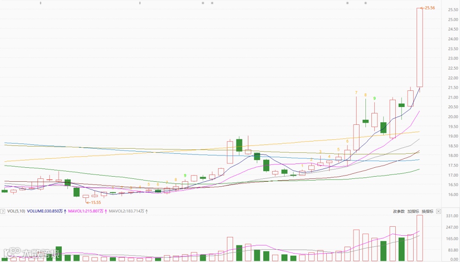460x262 pixels.
Task: Click the MAVOL2:183.714万 value
Action: [126, 211]
